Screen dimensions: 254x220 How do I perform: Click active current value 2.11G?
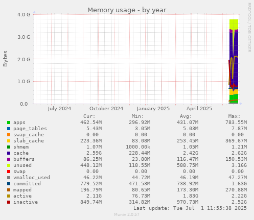94,196
